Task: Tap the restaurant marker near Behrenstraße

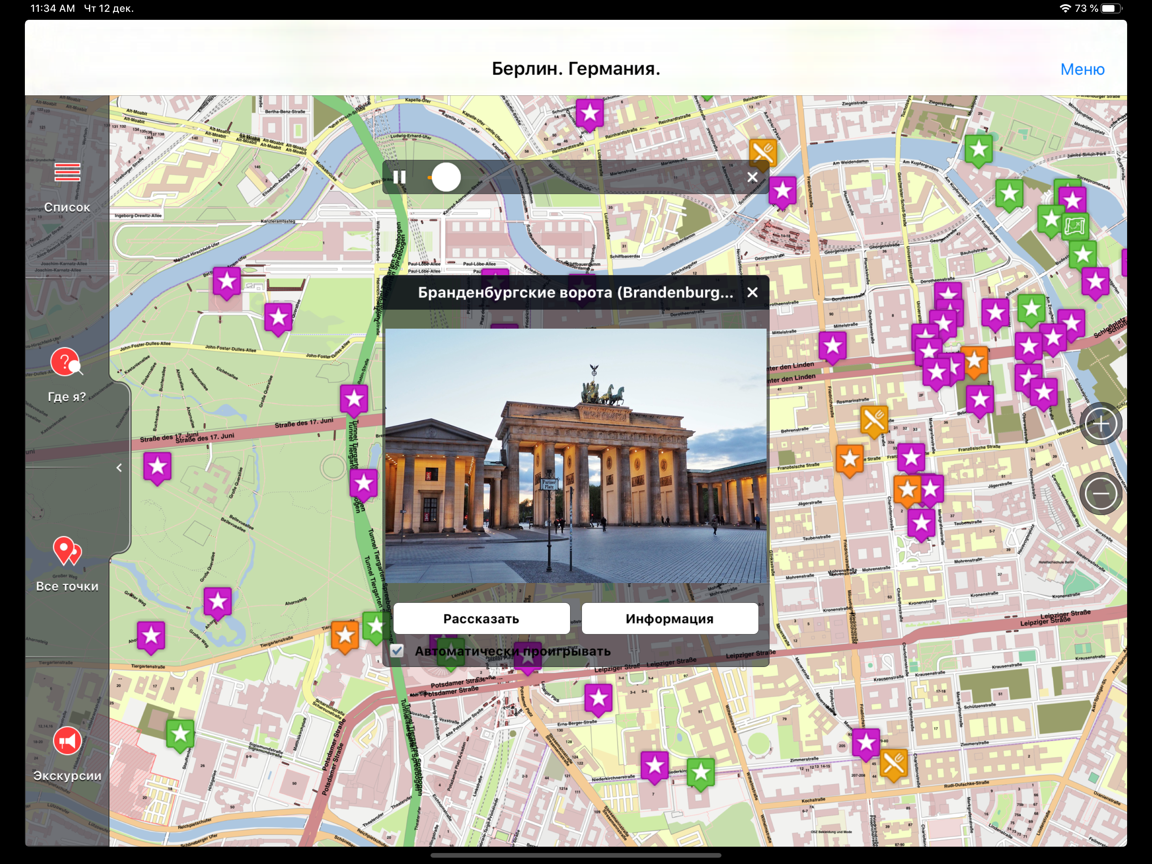Action: coord(874,421)
